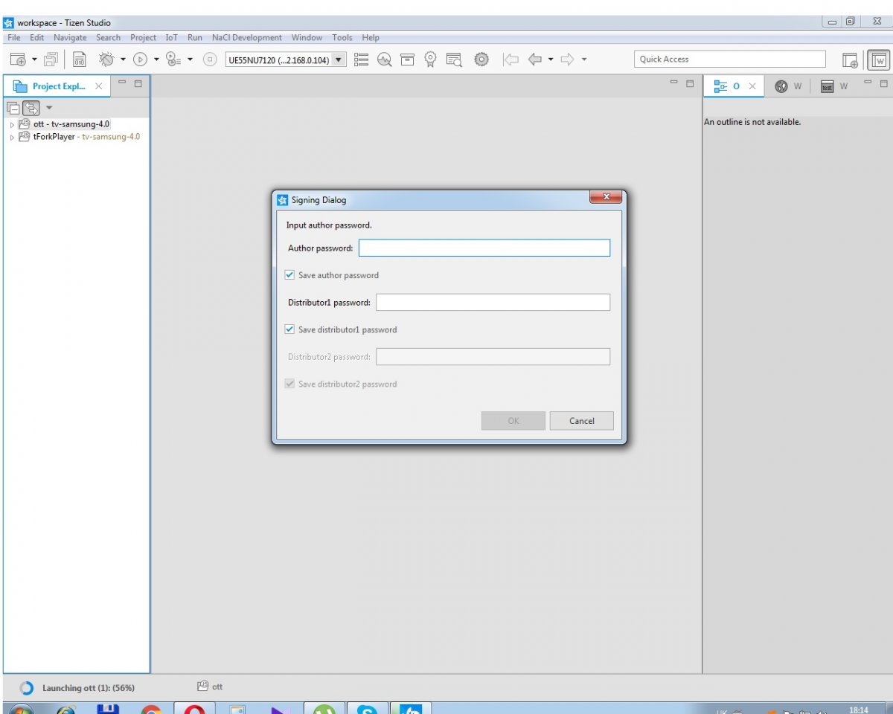Open the Project menu

pyautogui.click(x=143, y=38)
